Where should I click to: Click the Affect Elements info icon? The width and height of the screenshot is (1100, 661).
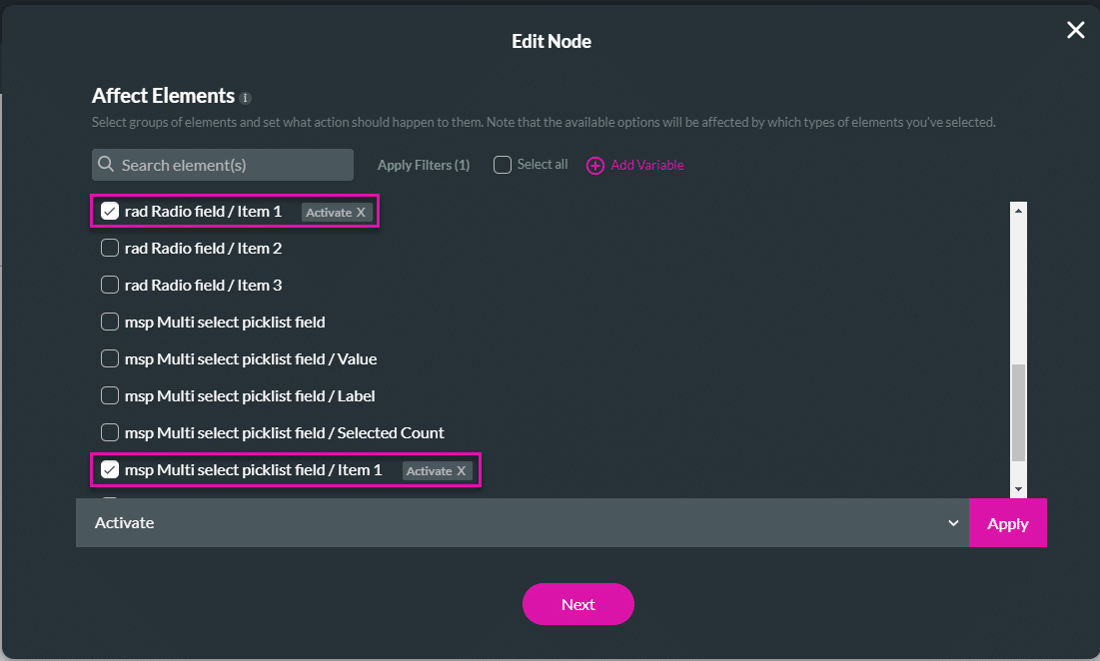(x=246, y=98)
